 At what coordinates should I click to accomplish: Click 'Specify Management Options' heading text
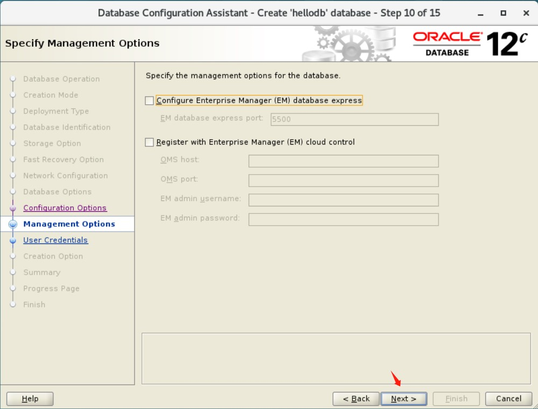[x=82, y=43]
